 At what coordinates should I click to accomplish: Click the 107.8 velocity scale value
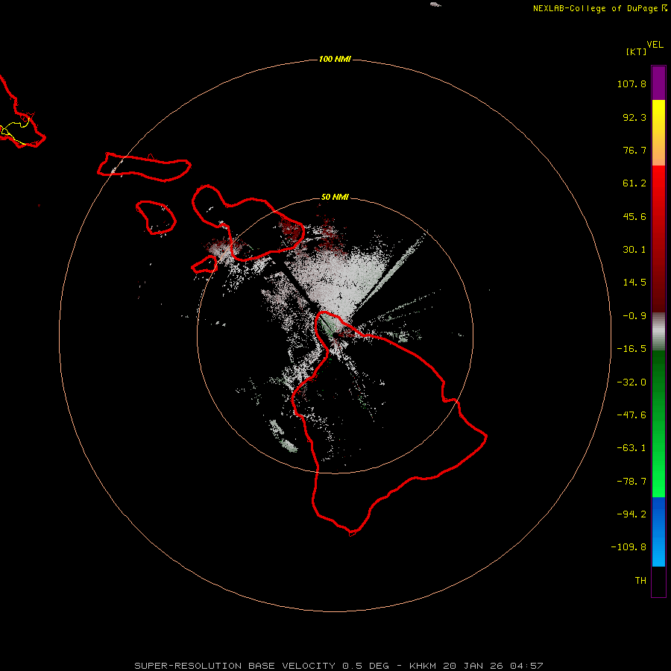click(631, 84)
